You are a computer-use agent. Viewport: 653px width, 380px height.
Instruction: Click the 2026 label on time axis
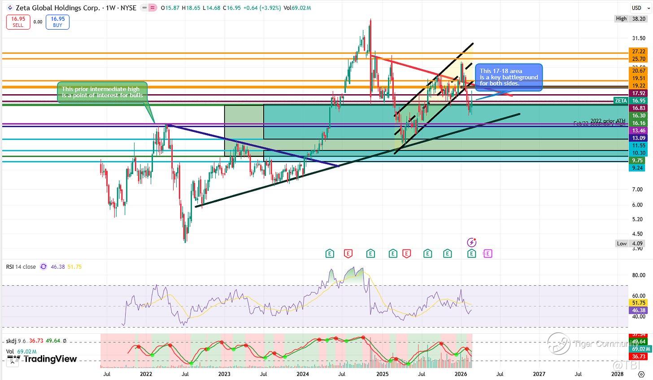[461, 373]
